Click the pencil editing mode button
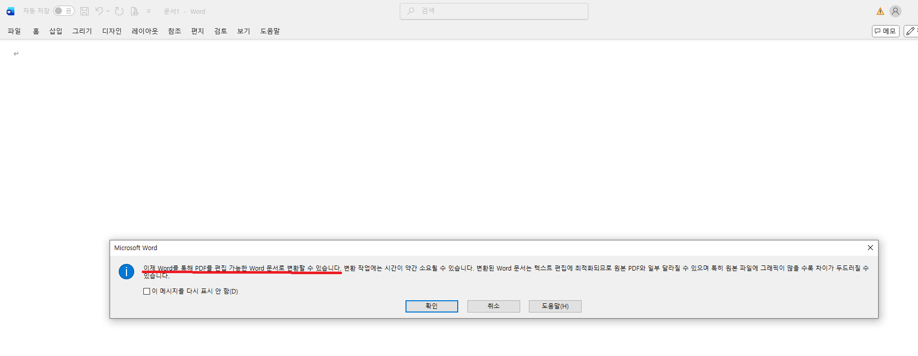Viewport: 918px width, 356px height. tap(911, 31)
